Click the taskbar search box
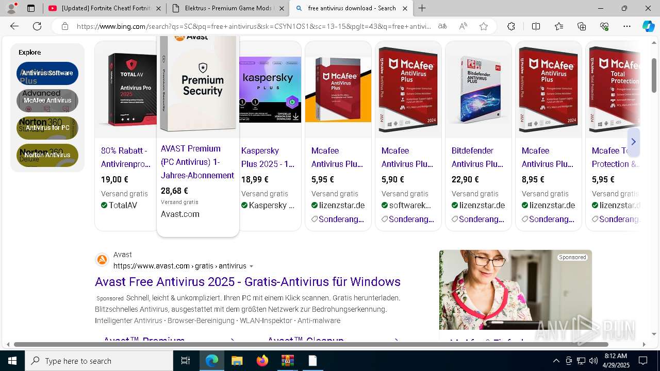 tap(99, 361)
